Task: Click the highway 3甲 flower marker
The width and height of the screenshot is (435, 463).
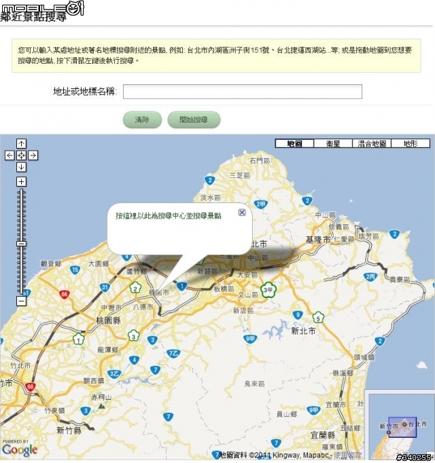Action: click(268, 291)
